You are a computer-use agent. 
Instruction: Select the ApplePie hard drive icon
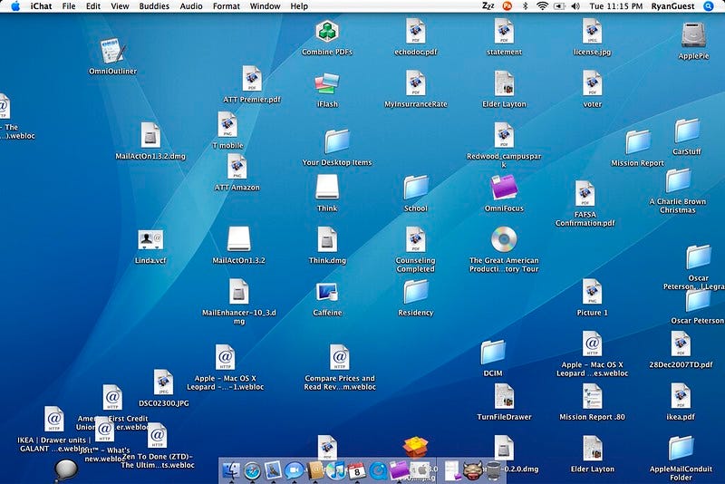point(693,35)
